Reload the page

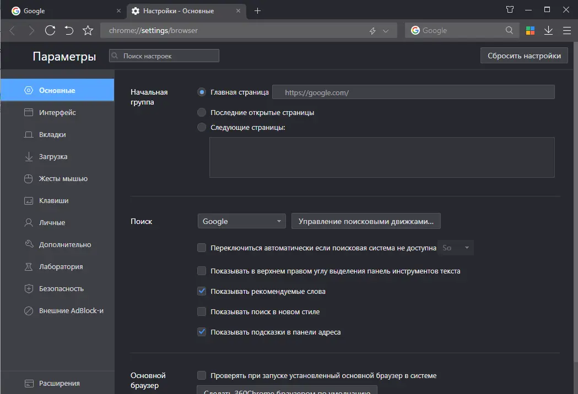coord(50,31)
